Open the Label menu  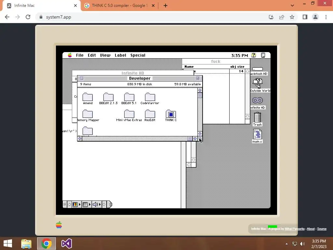pyautogui.click(x=120, y=55)
